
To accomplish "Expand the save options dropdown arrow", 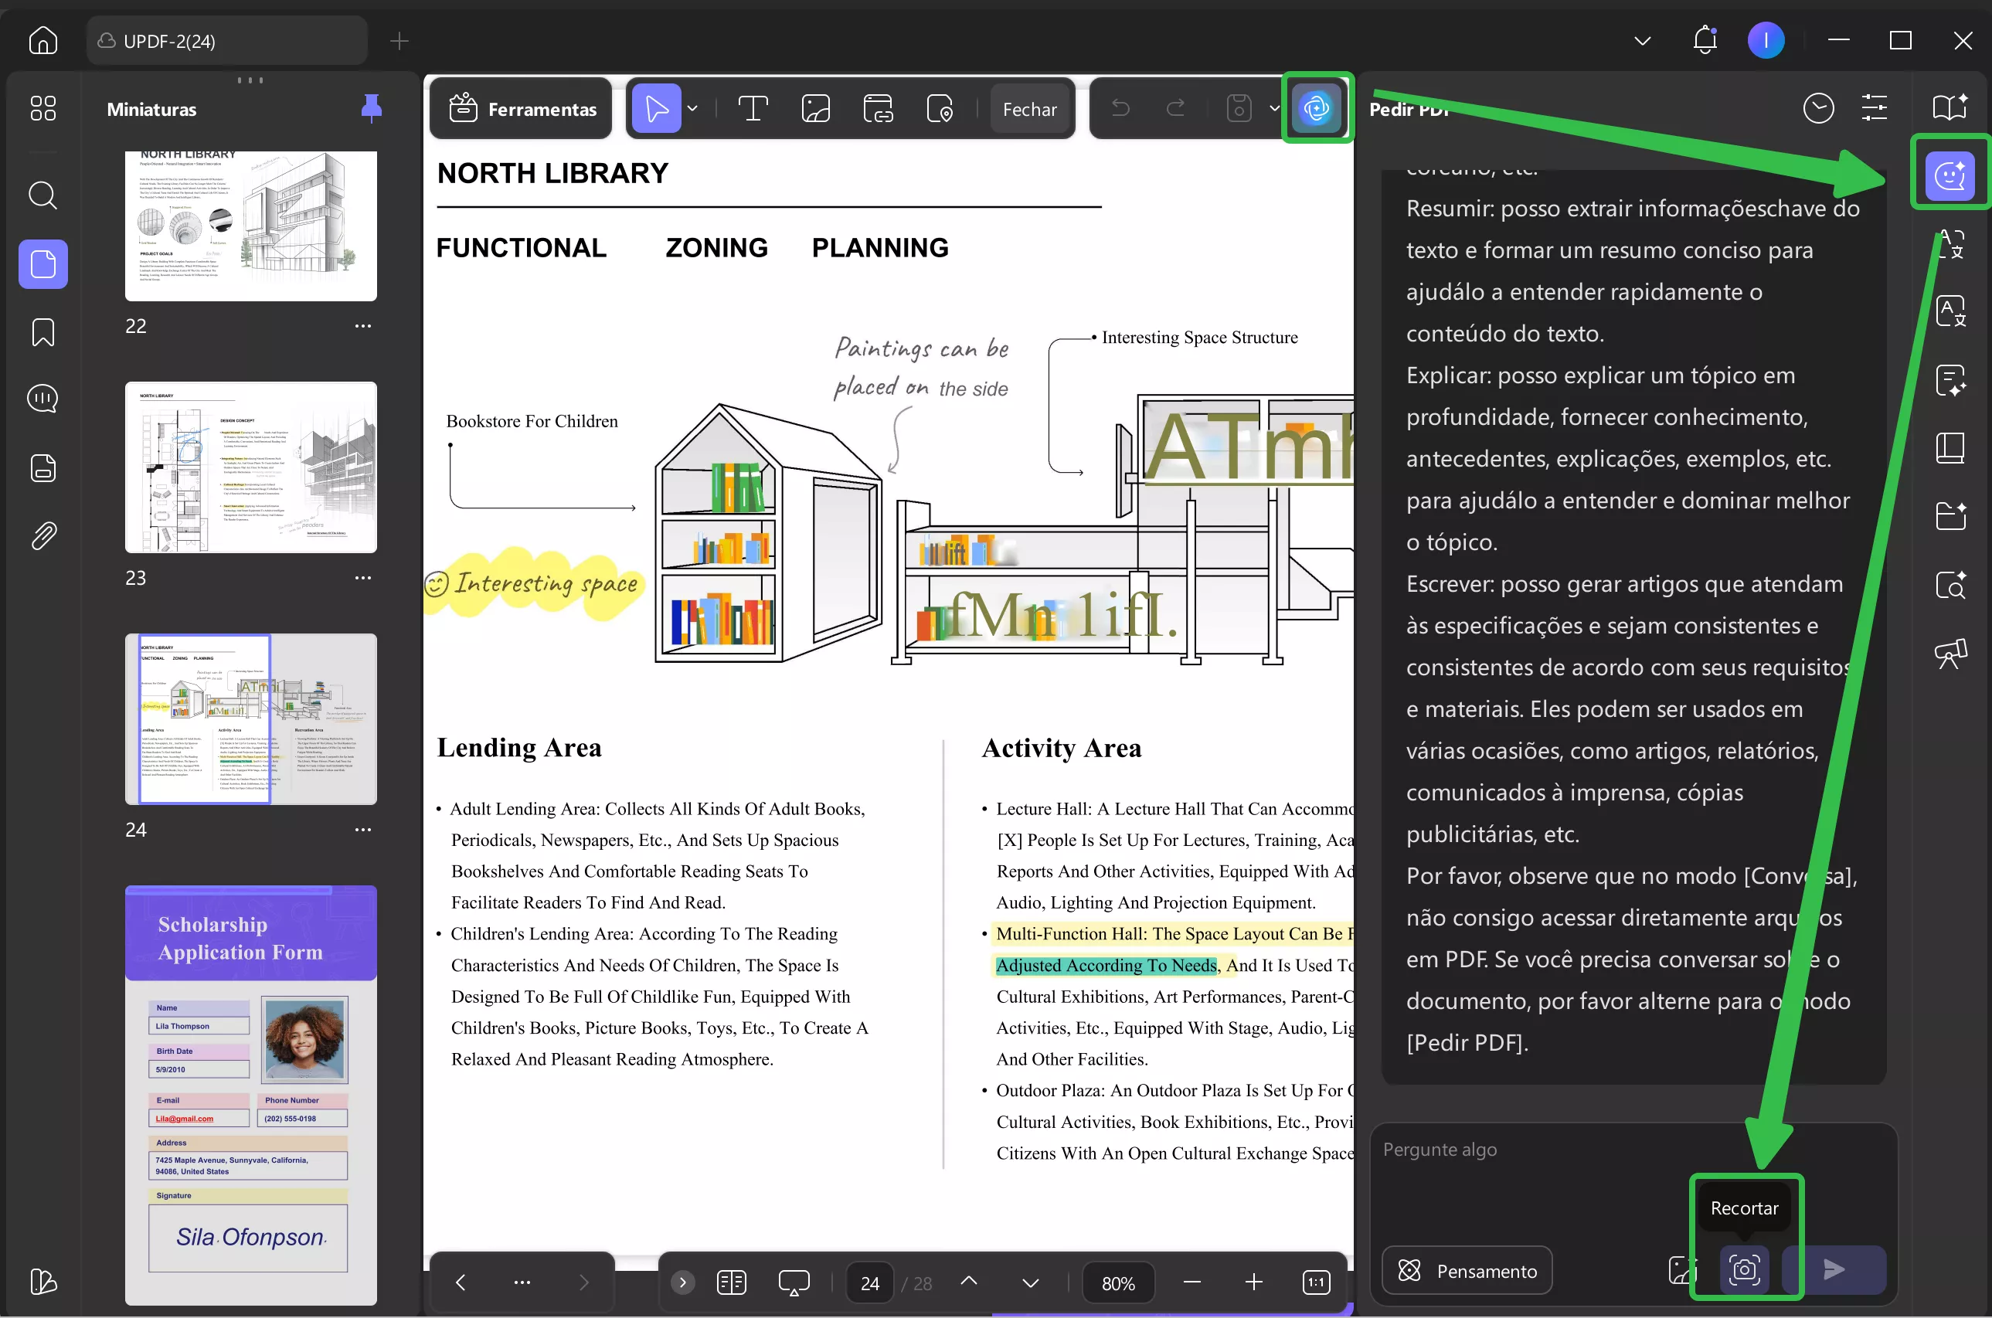I will click(x=1273, y=108).
